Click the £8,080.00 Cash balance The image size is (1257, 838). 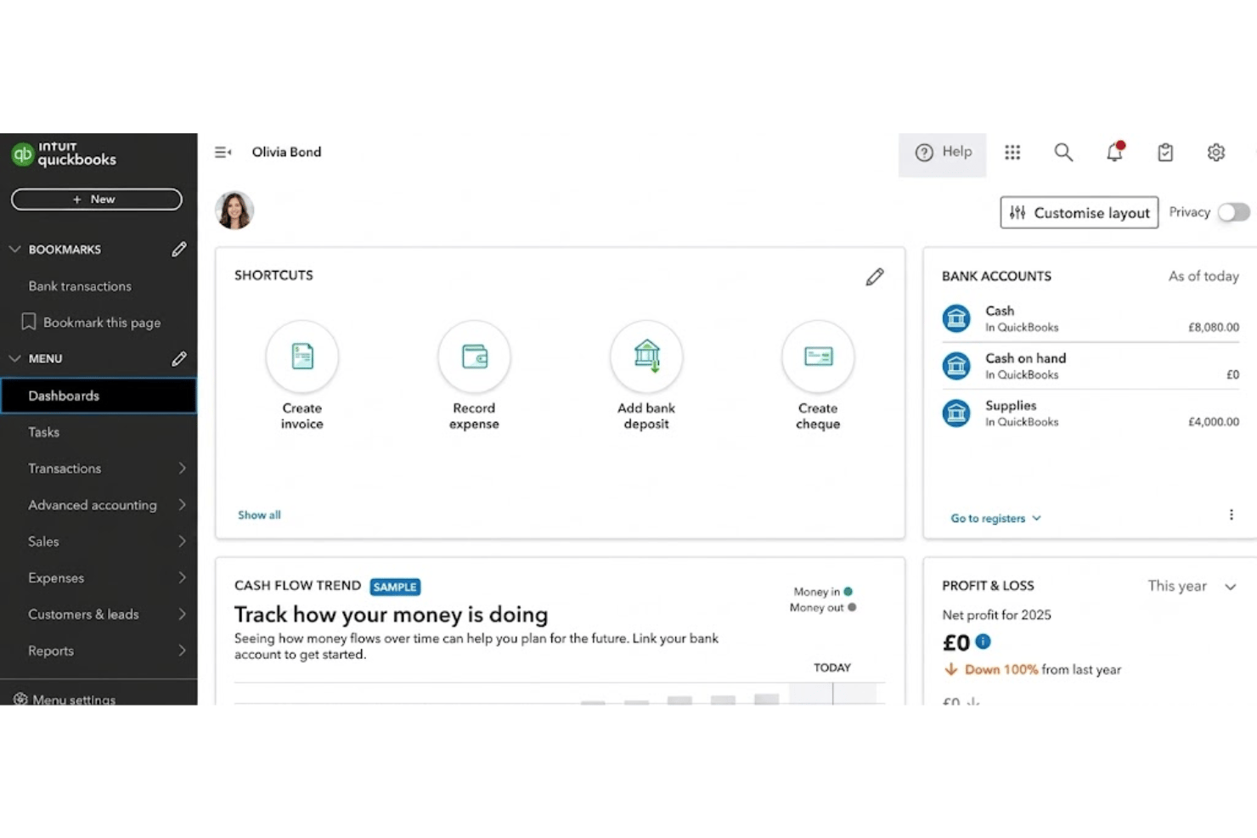1214,327
